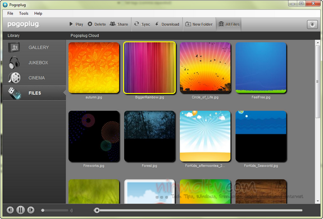This screenshot has height=219, width=323.
Task: Open the Share option
Action: click(x=119, y=24)
